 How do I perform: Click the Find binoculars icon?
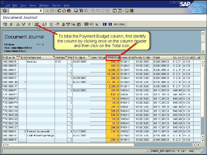[81, 11]
